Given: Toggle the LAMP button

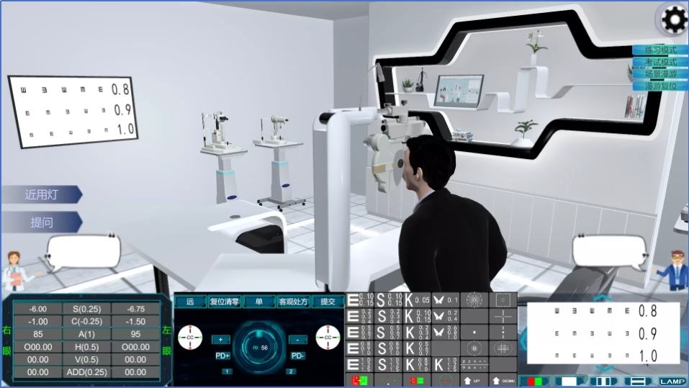Looking at the screenshot, I should [x=672, y=381].
